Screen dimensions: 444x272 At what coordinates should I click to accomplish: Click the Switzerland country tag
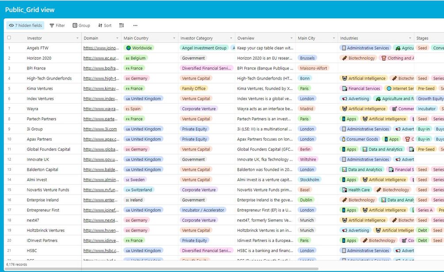(139, 190)
